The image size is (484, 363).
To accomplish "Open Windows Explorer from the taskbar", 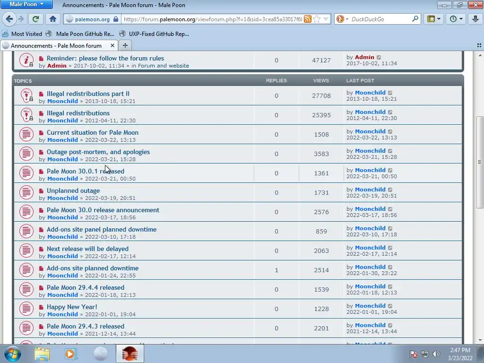I will [42, 354].
